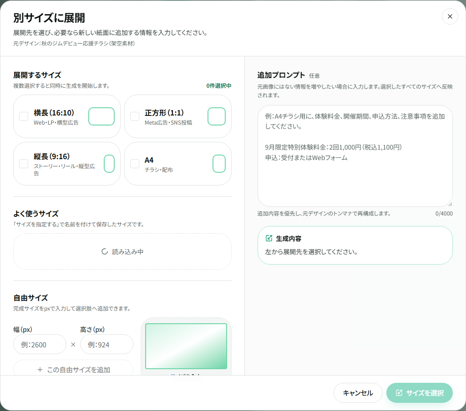Viewport: 466px width, 411px height.
Task: Click the 展開するサイズ heading
Action: pyautogui.click(x=37, y=75)
